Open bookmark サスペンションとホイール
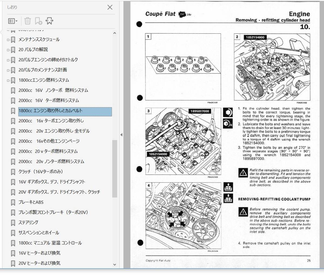324x276 pixels. click(x=39, y=233)
